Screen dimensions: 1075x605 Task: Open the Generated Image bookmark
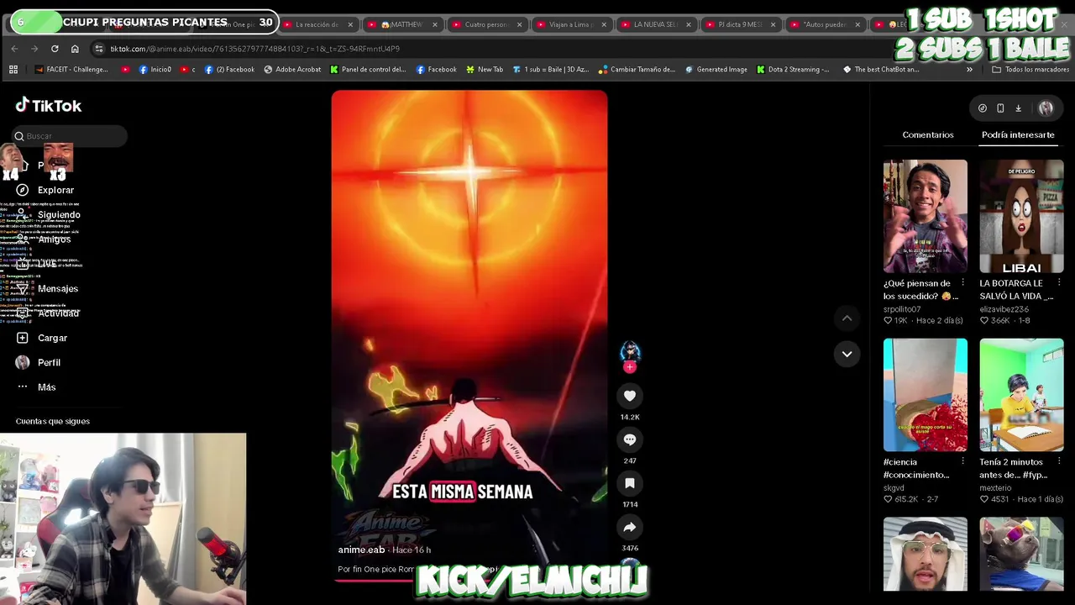[716, 70]
